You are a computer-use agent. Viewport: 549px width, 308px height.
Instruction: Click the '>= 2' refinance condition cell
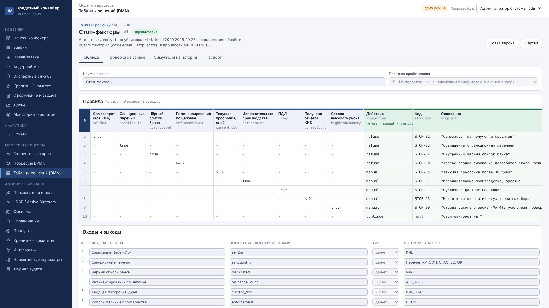coord(193,163)
